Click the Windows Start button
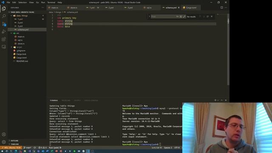 pyautogui.click(x=2, y=151)
